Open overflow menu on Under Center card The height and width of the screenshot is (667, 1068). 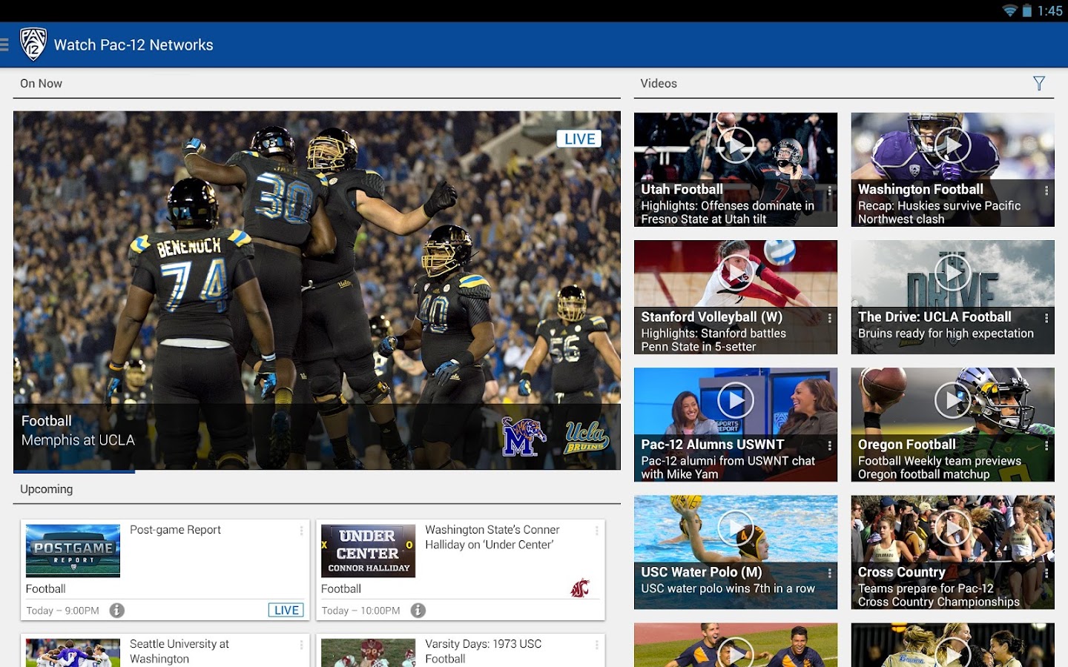(596, 531)
